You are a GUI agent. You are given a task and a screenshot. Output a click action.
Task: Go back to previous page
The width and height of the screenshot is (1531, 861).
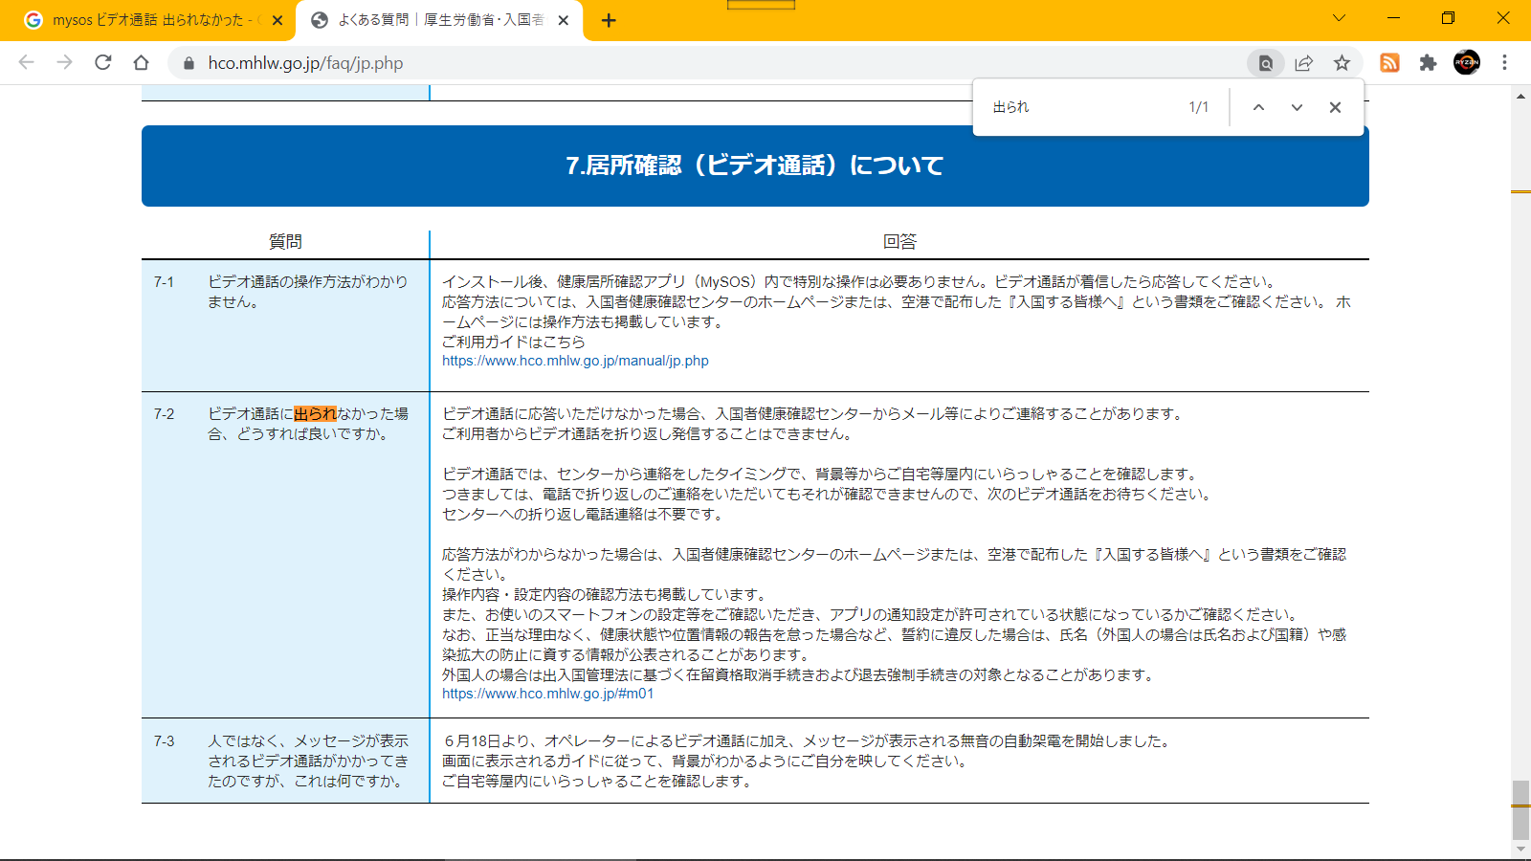[x=26, y=62]
